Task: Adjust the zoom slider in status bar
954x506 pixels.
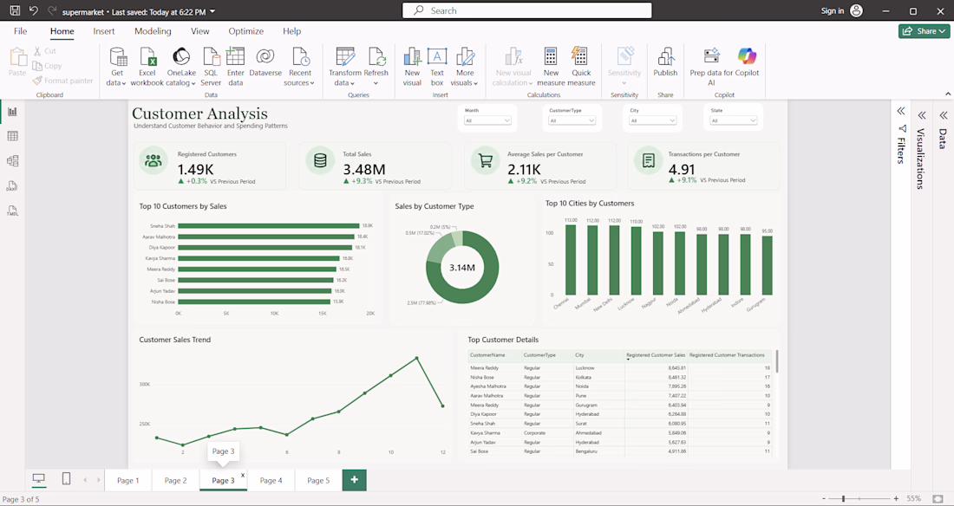Action: click(843, 499)
